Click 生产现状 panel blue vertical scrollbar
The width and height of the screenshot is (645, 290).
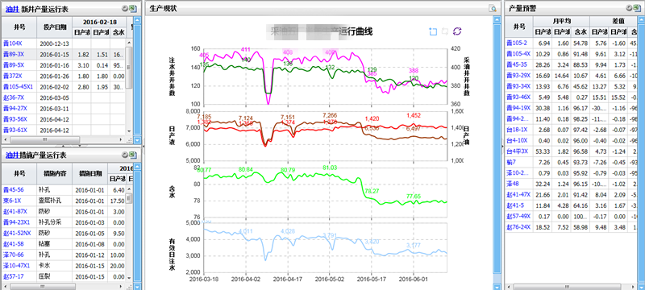pos(497,149)
